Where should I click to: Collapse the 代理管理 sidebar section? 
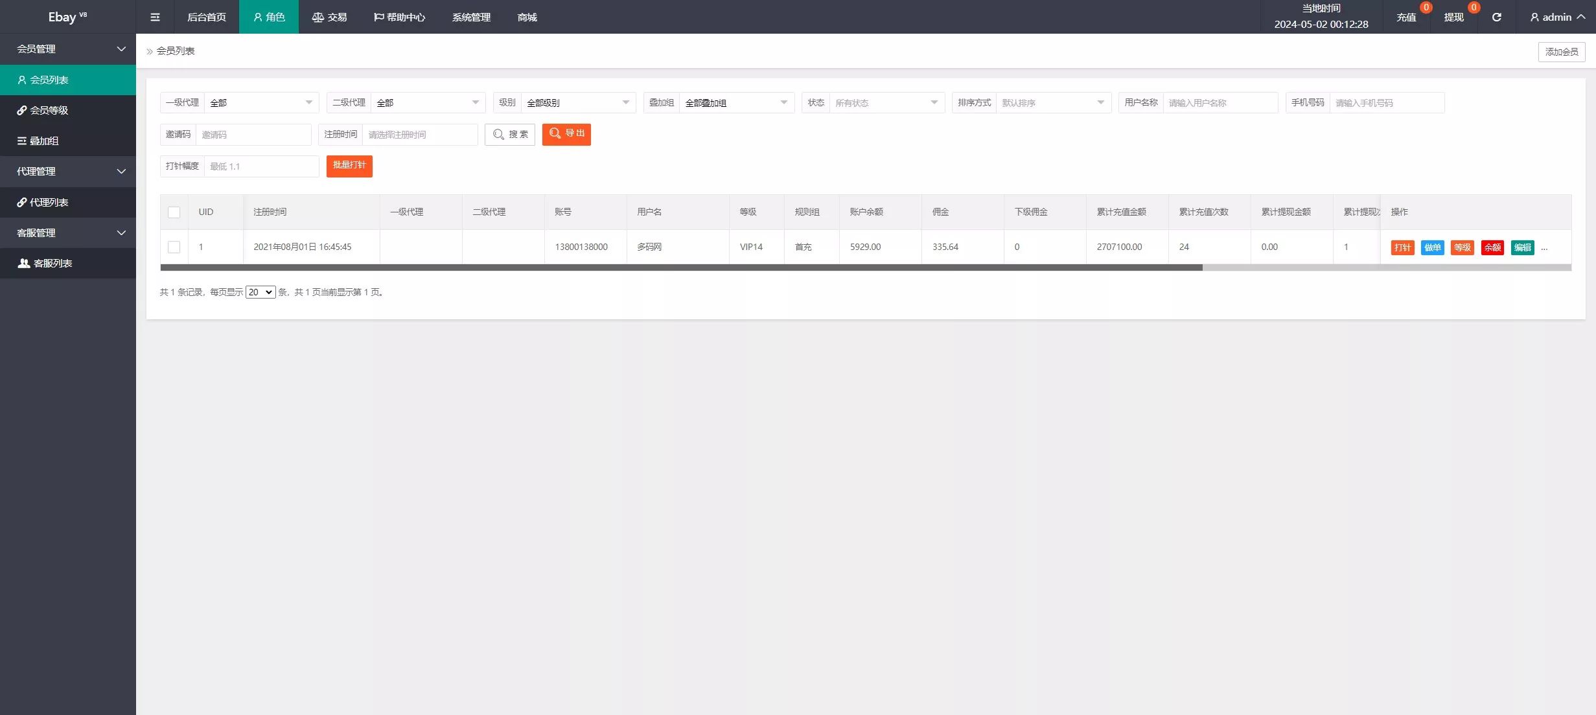point(68,171)
